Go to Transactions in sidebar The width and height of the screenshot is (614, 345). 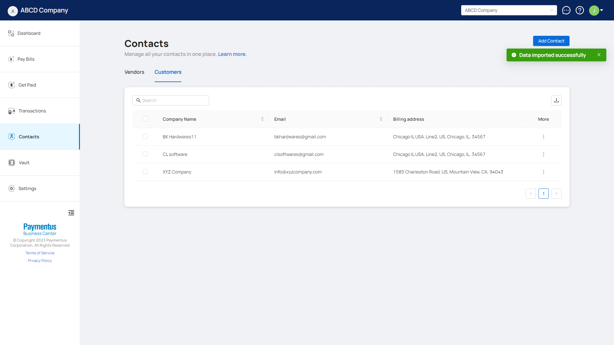click(x=32, y=111)
